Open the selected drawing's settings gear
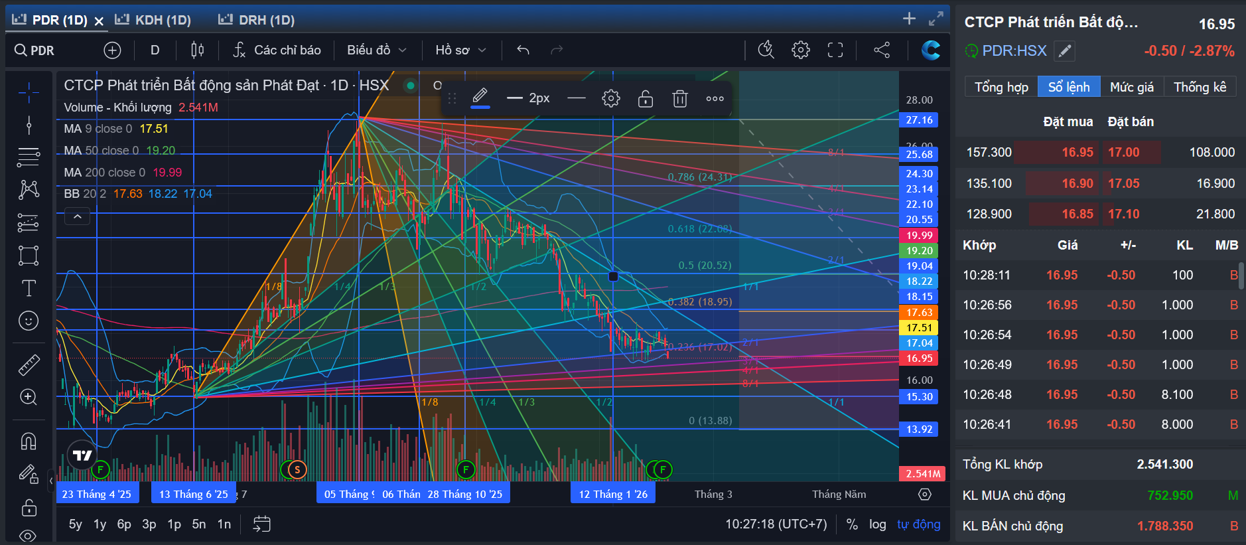This screenshot has height=545, width=1246. tap(611, 99)
